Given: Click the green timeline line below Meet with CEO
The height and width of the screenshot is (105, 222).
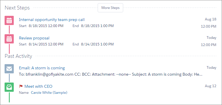Looking at the screenshot, I should (x=9, y=97).
